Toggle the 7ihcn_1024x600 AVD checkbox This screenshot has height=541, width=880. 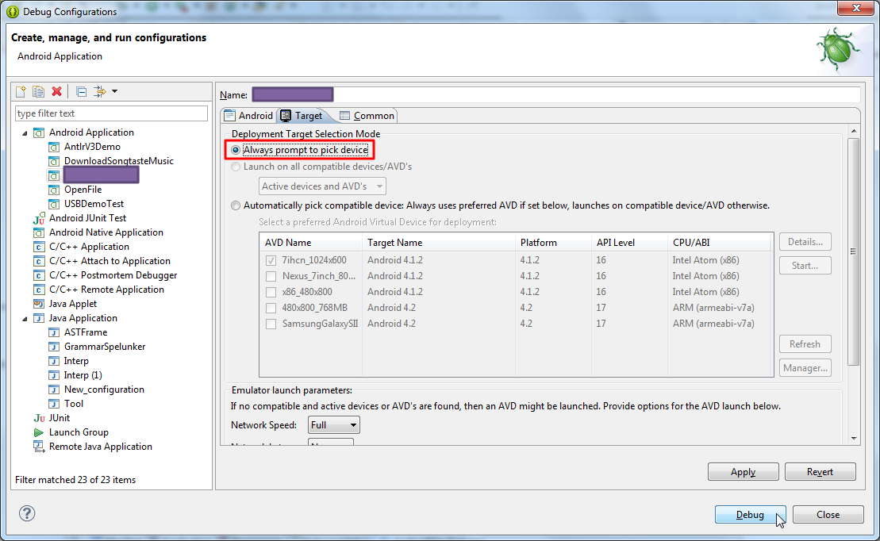tap(271, 260)
